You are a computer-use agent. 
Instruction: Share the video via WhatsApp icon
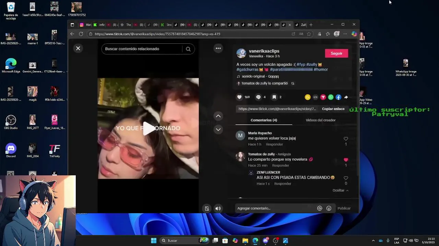(x=331, y=97)
